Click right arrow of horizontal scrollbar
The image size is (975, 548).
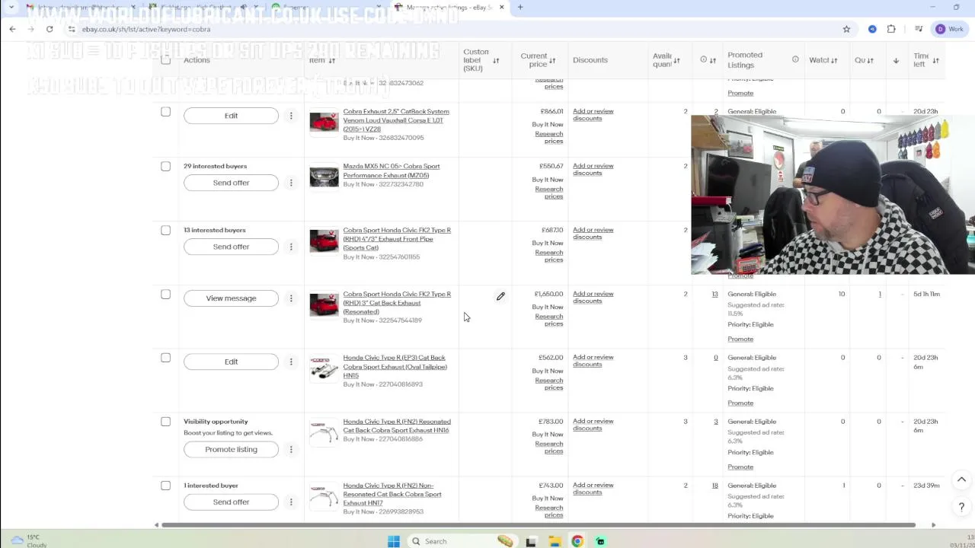pyautogui.click(x=933, y=524)
